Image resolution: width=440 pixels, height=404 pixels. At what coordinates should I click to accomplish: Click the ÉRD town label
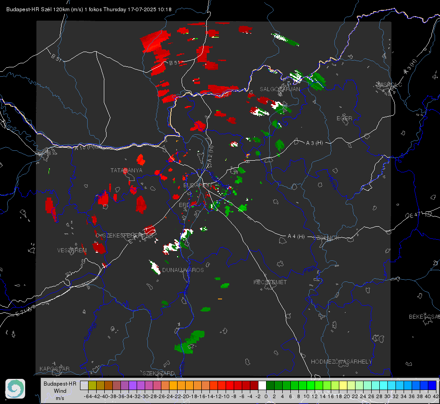pos(184,205)
